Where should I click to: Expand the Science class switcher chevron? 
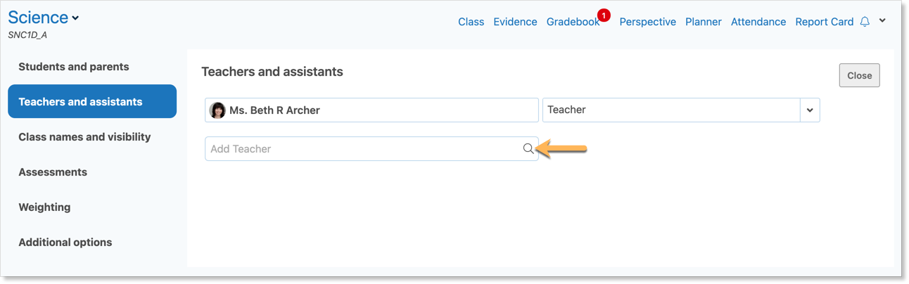(75, 18)
